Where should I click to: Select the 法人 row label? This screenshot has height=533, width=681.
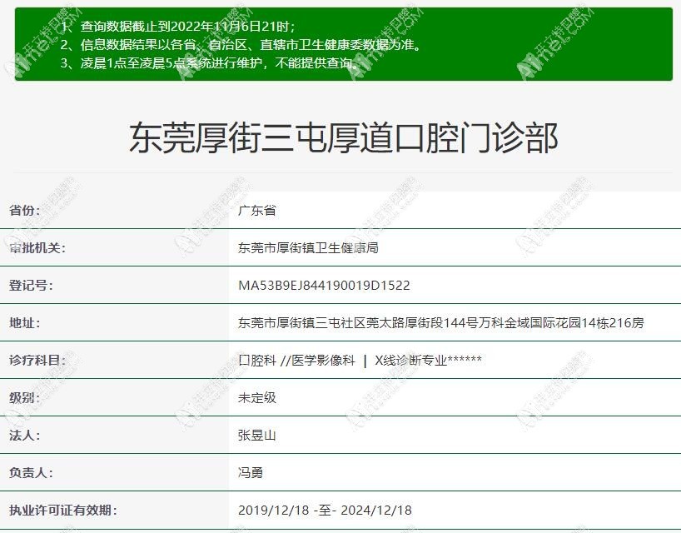[25, 436]
